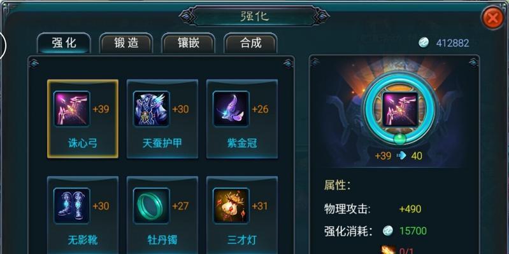Click the +490 物理攻击 attribute value
The image size is (509, 254).
pyautogui.click(x=410, y=209)
